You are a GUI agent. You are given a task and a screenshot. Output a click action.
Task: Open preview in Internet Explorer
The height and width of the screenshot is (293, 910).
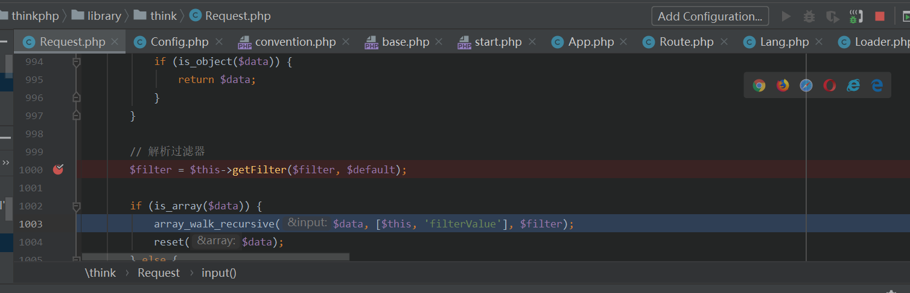pyautogui.click(x=853, y=85)
